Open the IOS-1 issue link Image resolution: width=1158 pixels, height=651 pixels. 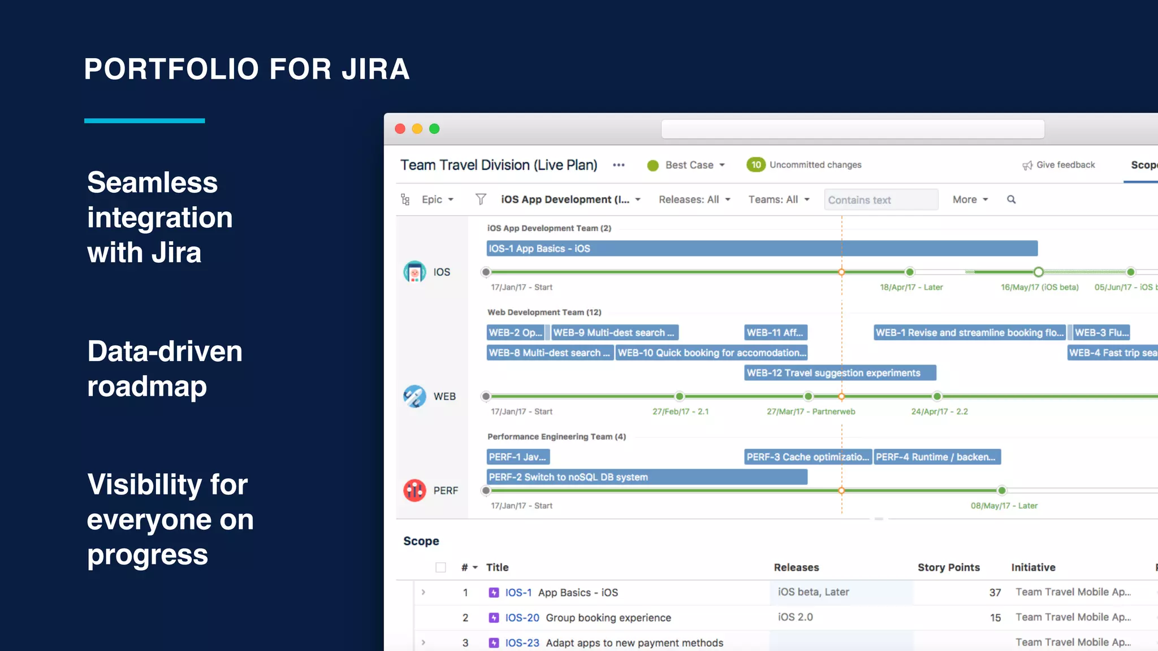(x=518, y=592)
